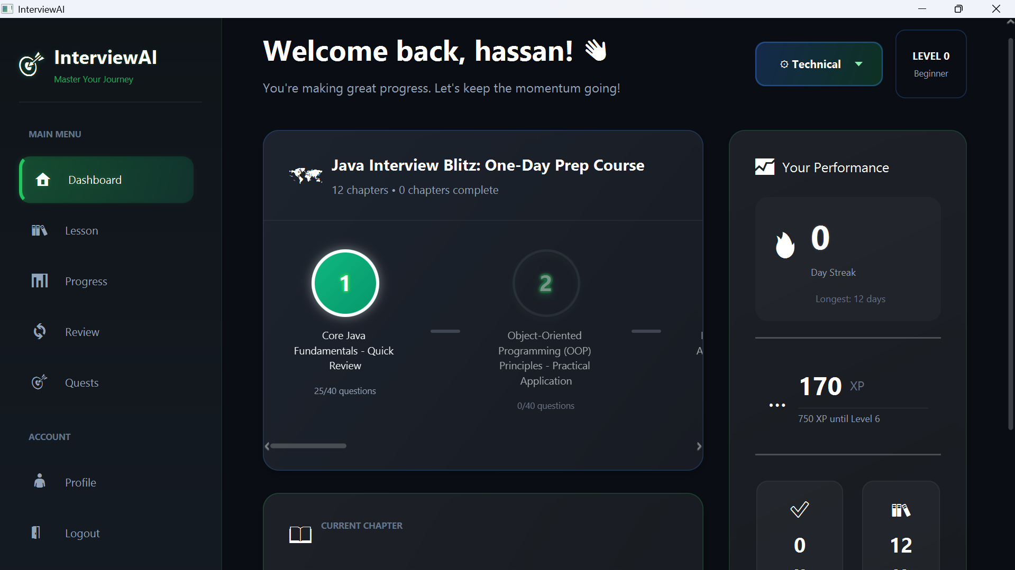This screenshot has width=1015, height=570.
Task: Click 12 chapters • 0 chapters complete text
Action: coord(415,190)
